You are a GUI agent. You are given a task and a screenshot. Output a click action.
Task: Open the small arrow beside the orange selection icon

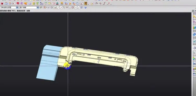pos(46,8)
